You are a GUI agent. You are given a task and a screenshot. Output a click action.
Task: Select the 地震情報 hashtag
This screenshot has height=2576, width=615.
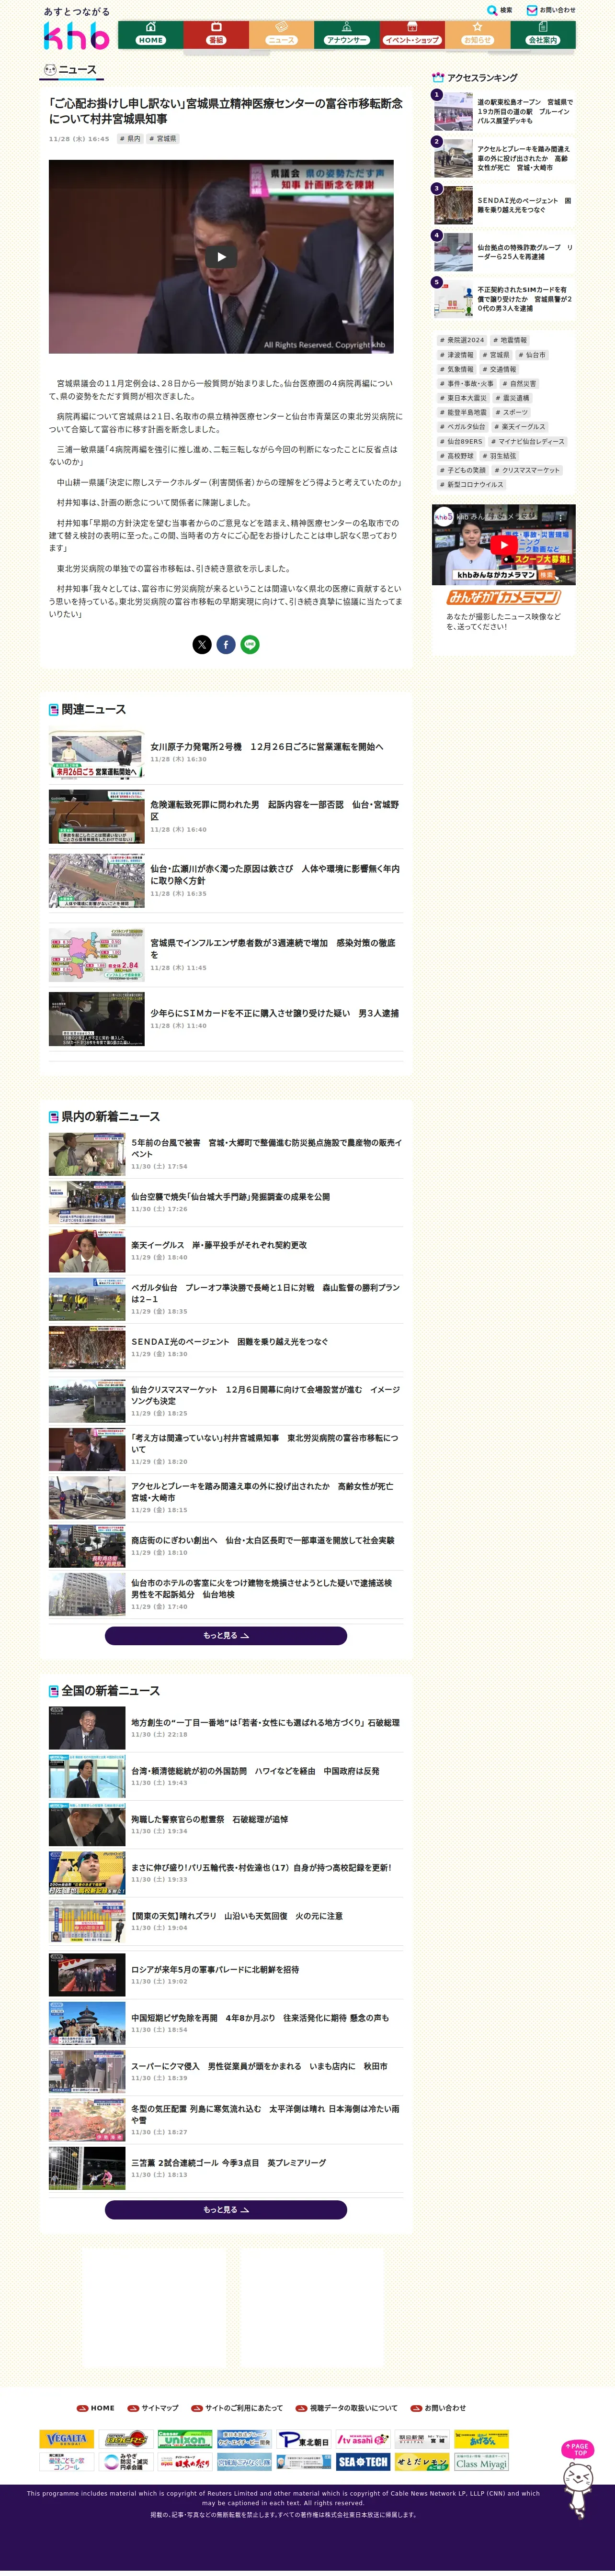click(510, 340)
